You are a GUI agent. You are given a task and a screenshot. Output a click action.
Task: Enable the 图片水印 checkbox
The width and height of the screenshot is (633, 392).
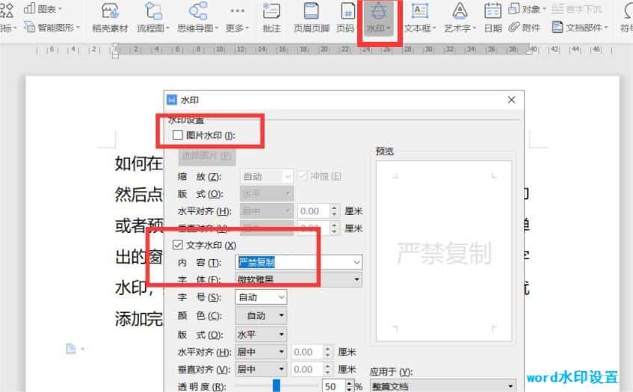pyautogui.click(x=178, y=134)
